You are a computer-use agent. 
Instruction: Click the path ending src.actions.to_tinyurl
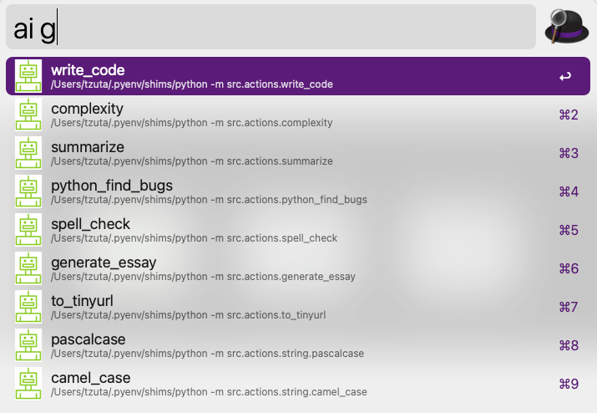pyautogui.click(x=189, y=315)
